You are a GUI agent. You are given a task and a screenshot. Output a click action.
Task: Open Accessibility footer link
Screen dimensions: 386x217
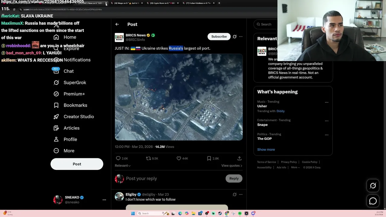pyautogui.click(x=264, y=168)
